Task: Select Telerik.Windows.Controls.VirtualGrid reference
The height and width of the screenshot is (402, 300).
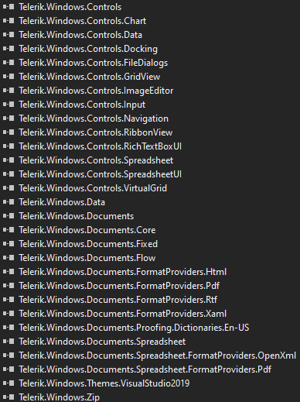Action: pyautogui.click(x=93, y=188)
